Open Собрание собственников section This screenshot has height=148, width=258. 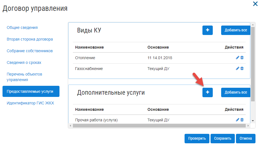click(x=30, y=51)
